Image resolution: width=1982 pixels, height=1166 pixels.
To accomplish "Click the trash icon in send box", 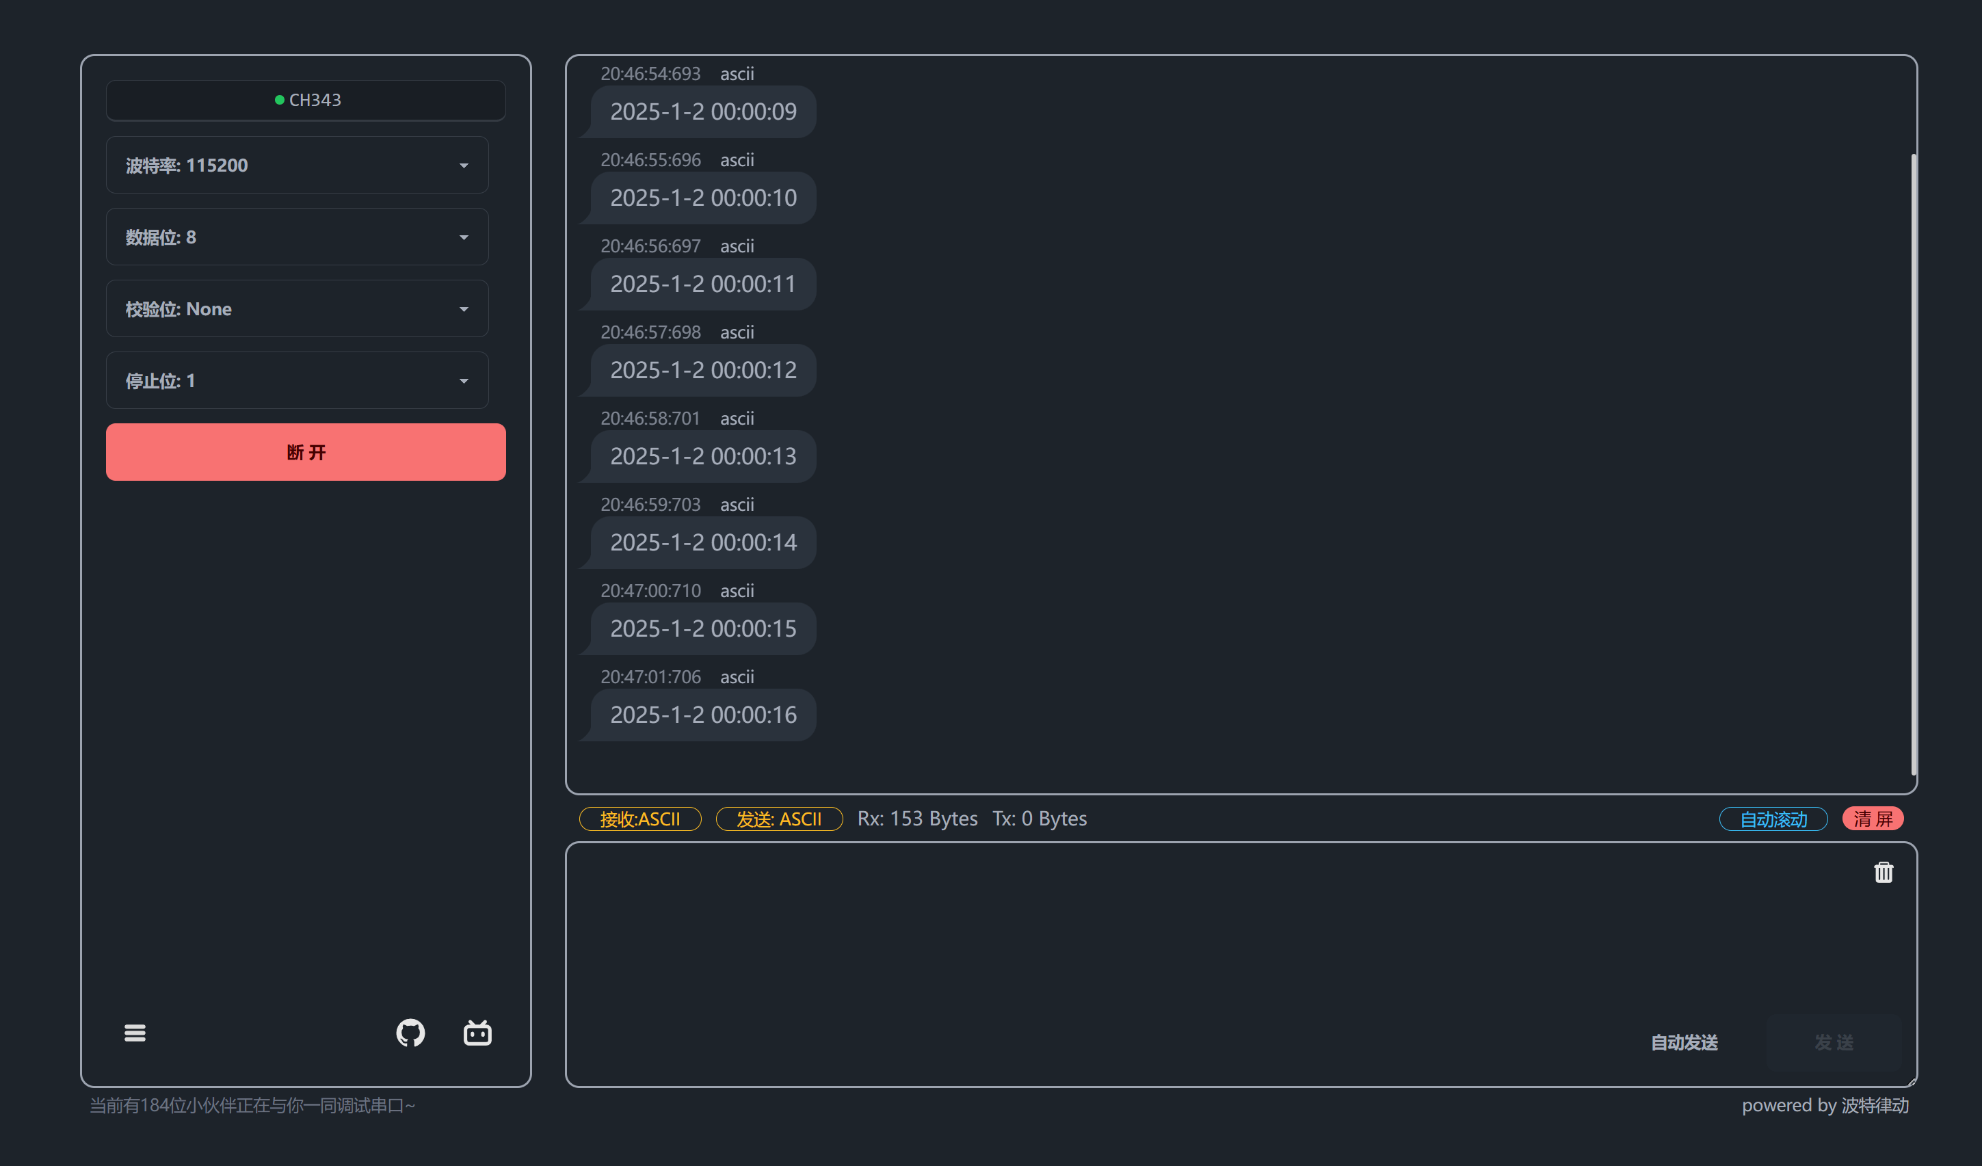I will coord(1883,872).
